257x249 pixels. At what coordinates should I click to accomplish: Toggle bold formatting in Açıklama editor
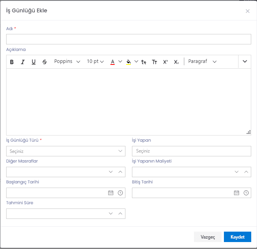click(12, 62)
